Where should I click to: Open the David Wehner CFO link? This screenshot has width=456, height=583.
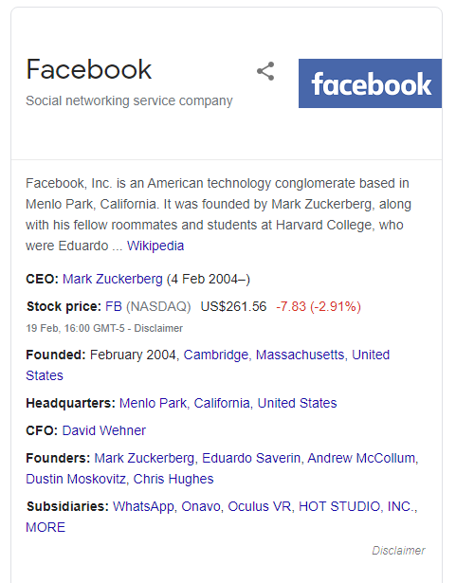(x=103, y=430)
